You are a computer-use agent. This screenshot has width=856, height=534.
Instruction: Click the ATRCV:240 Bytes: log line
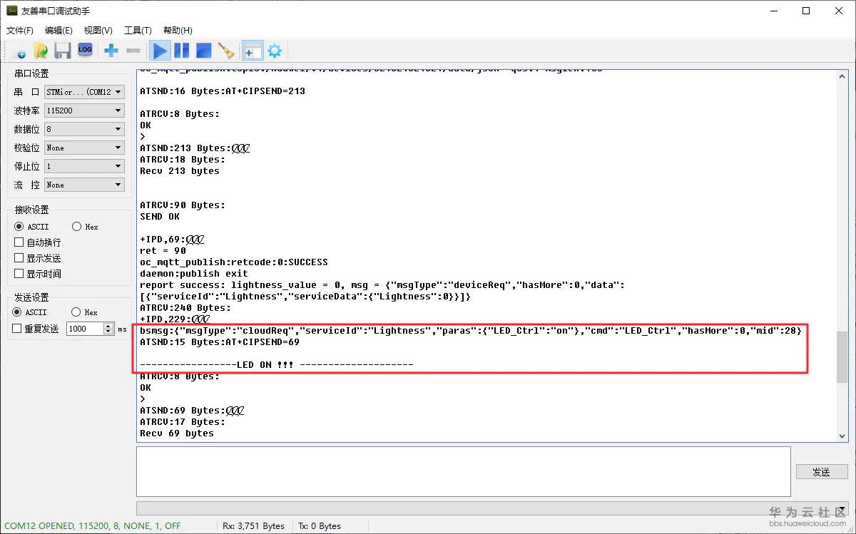click(185, 308)
